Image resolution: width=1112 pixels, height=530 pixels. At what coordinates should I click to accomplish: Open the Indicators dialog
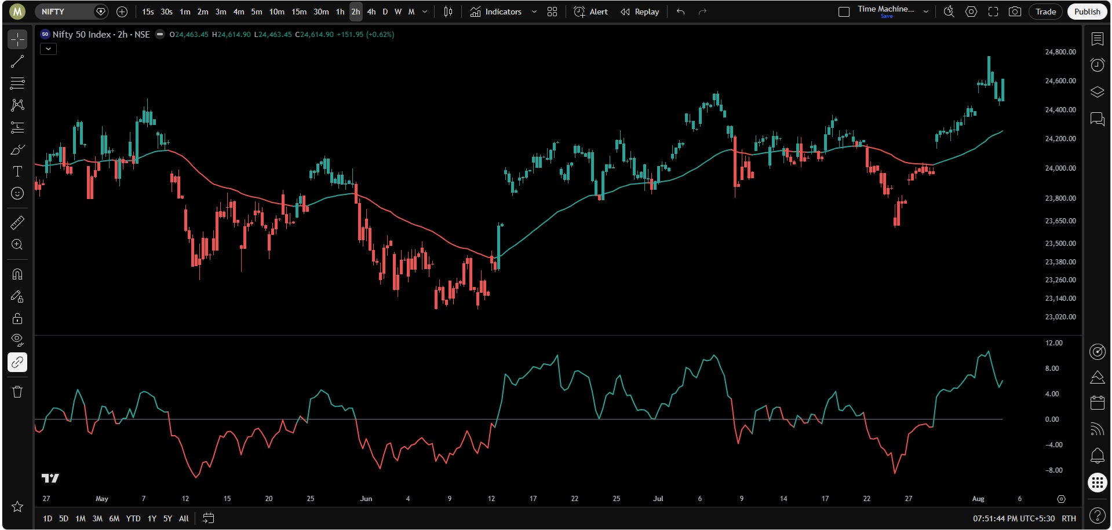(495, 12)
